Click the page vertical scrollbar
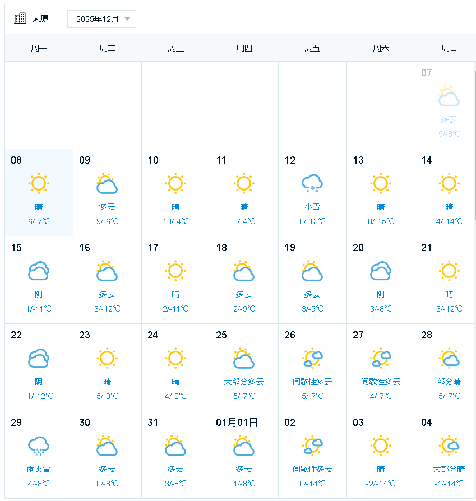476x501 pixels. pos(474,140)
